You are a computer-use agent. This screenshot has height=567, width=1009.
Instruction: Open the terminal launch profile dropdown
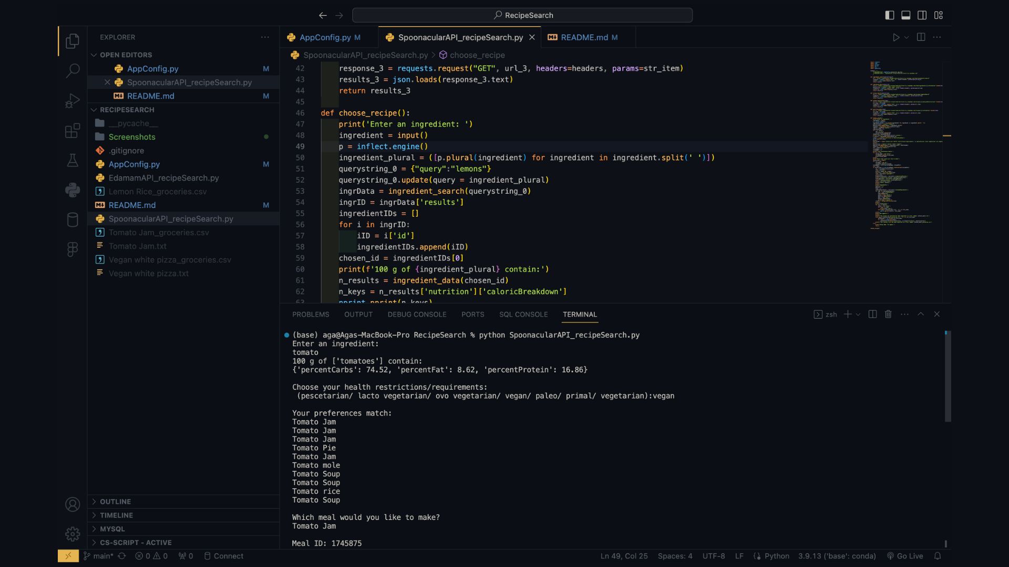858,314
